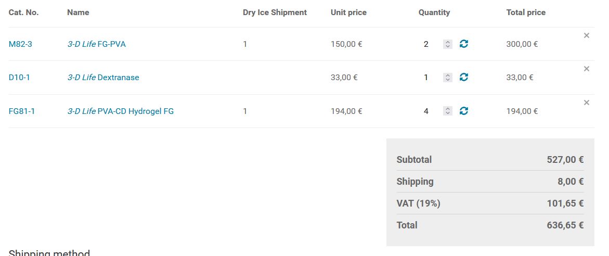Delete the D10-1 Dextranase row
Image resolution: width=609 pixels, height=256 pixels.
587,69
